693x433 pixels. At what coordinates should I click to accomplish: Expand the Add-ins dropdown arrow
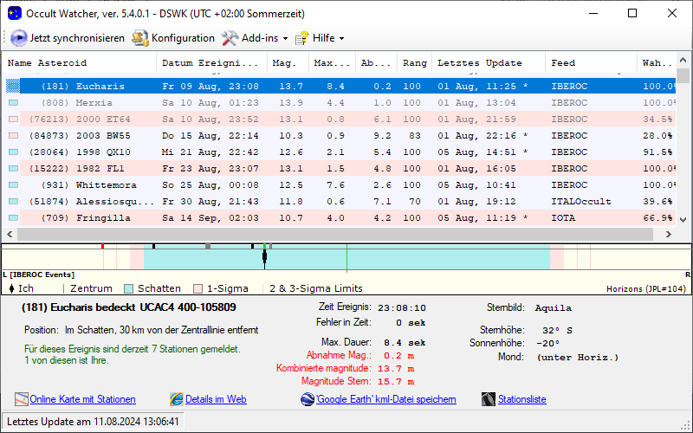286,38
